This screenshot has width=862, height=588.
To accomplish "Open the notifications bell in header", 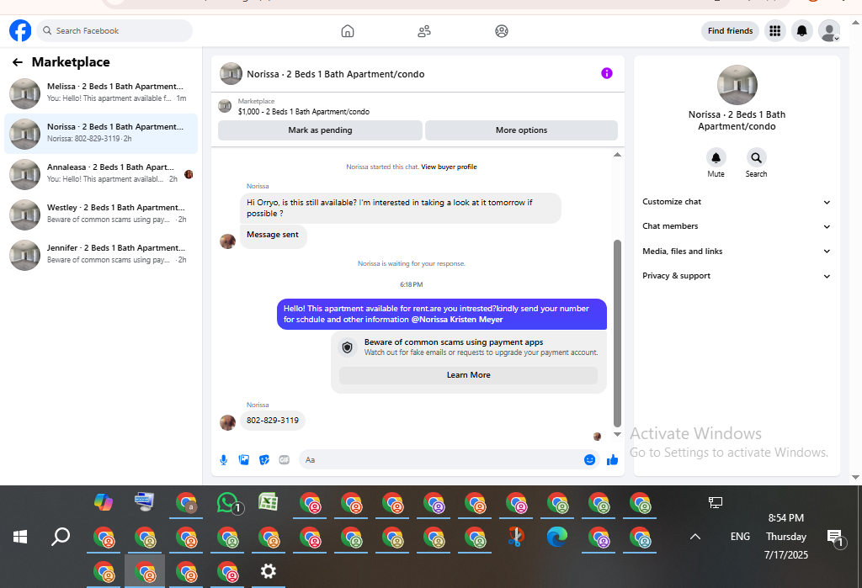I will pyautogui.click(x=802, y=31).
